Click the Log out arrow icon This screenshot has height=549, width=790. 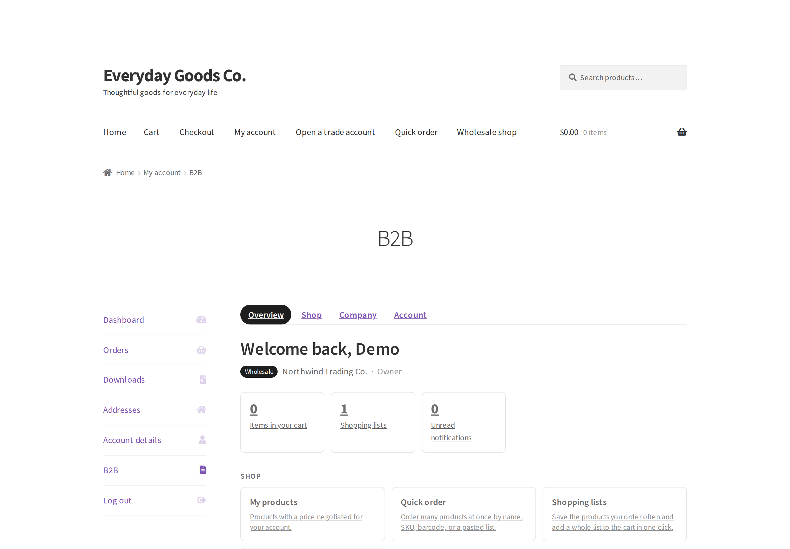(202, 500)
